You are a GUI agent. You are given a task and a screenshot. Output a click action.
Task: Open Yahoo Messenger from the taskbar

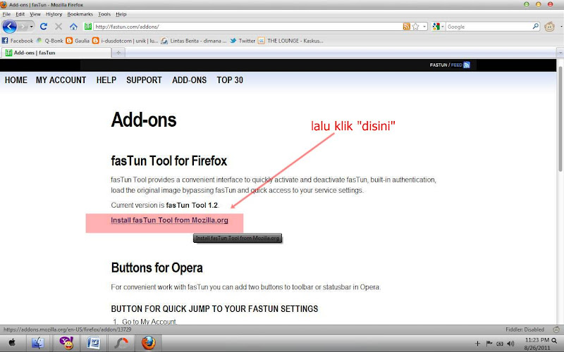[x=67, y=343]
